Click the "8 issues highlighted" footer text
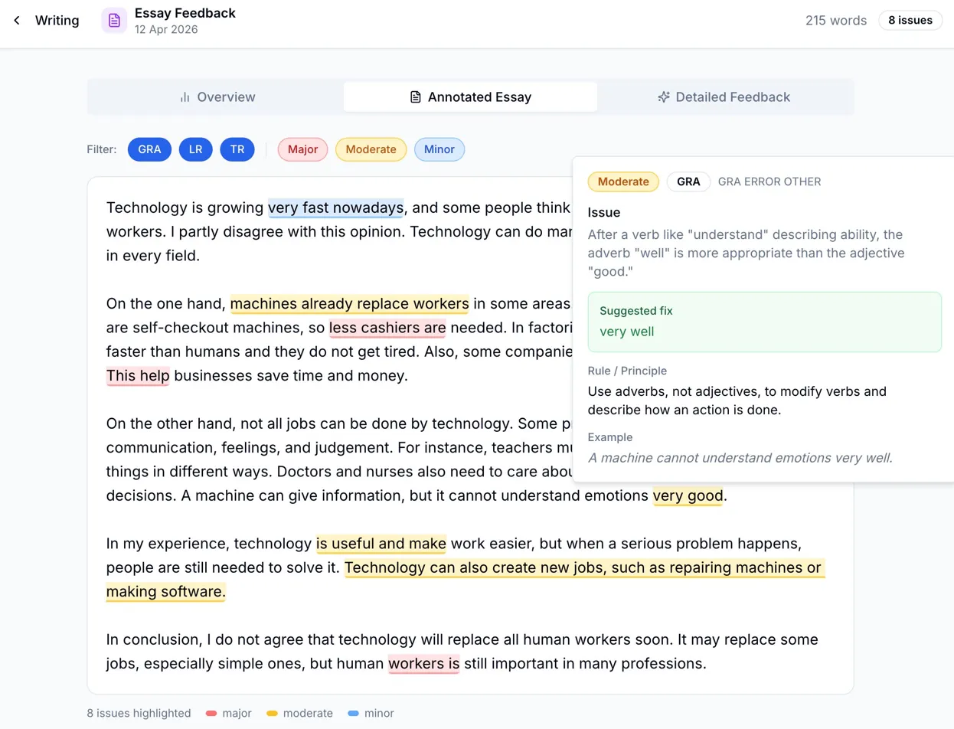The width and height of the screenshot is (954, 729). pyautogui.click(x=139, y=713)
